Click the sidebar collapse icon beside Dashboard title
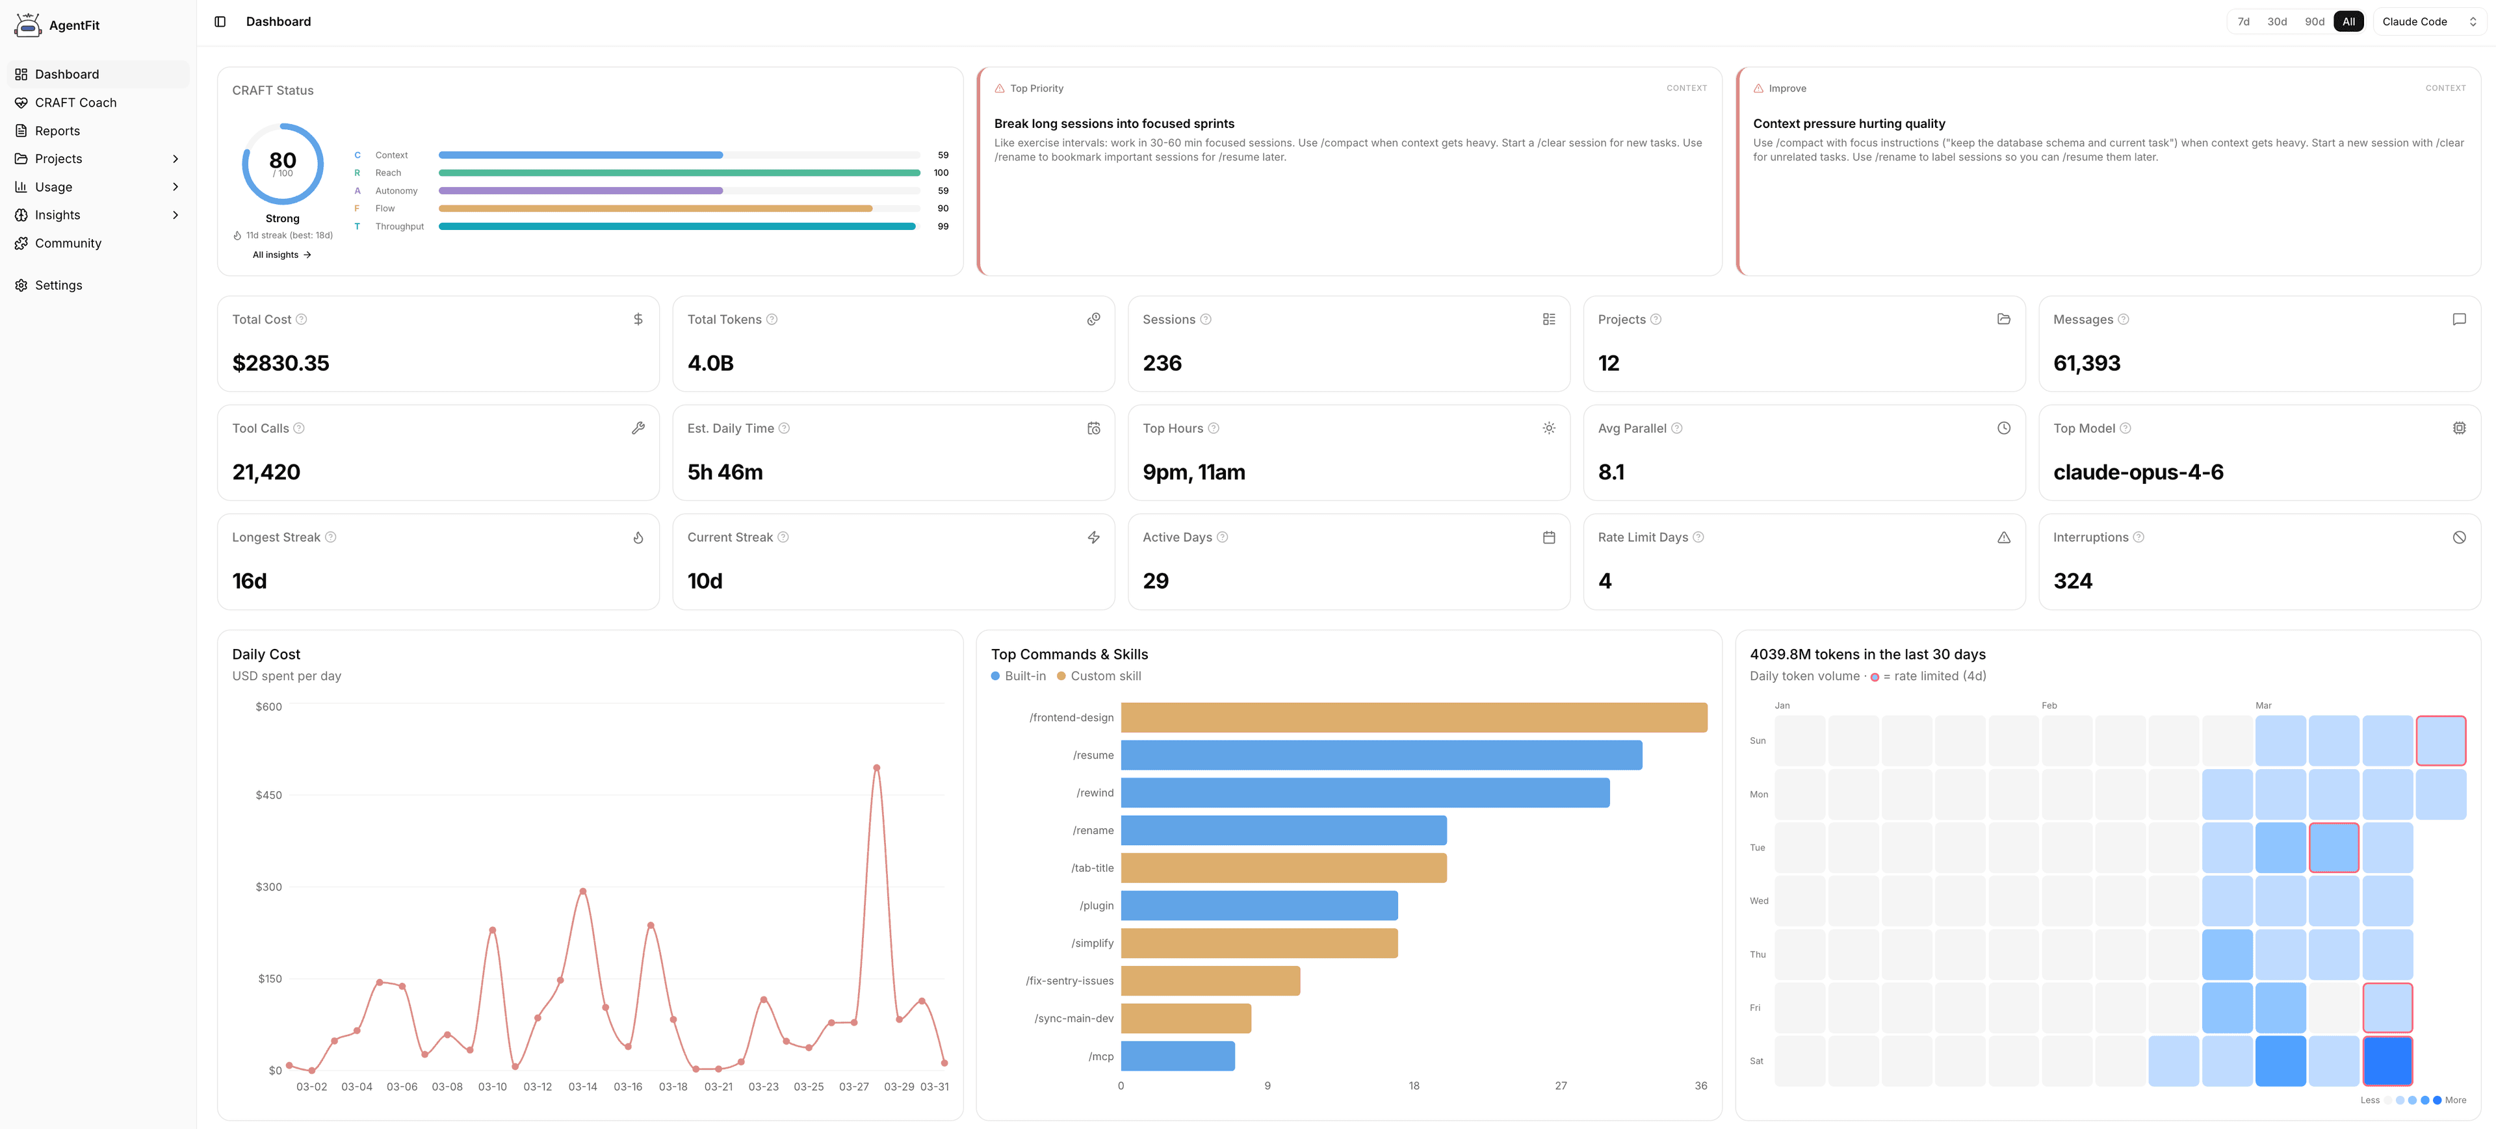This screenshot has width=2496, height=1129. (221, 20)
